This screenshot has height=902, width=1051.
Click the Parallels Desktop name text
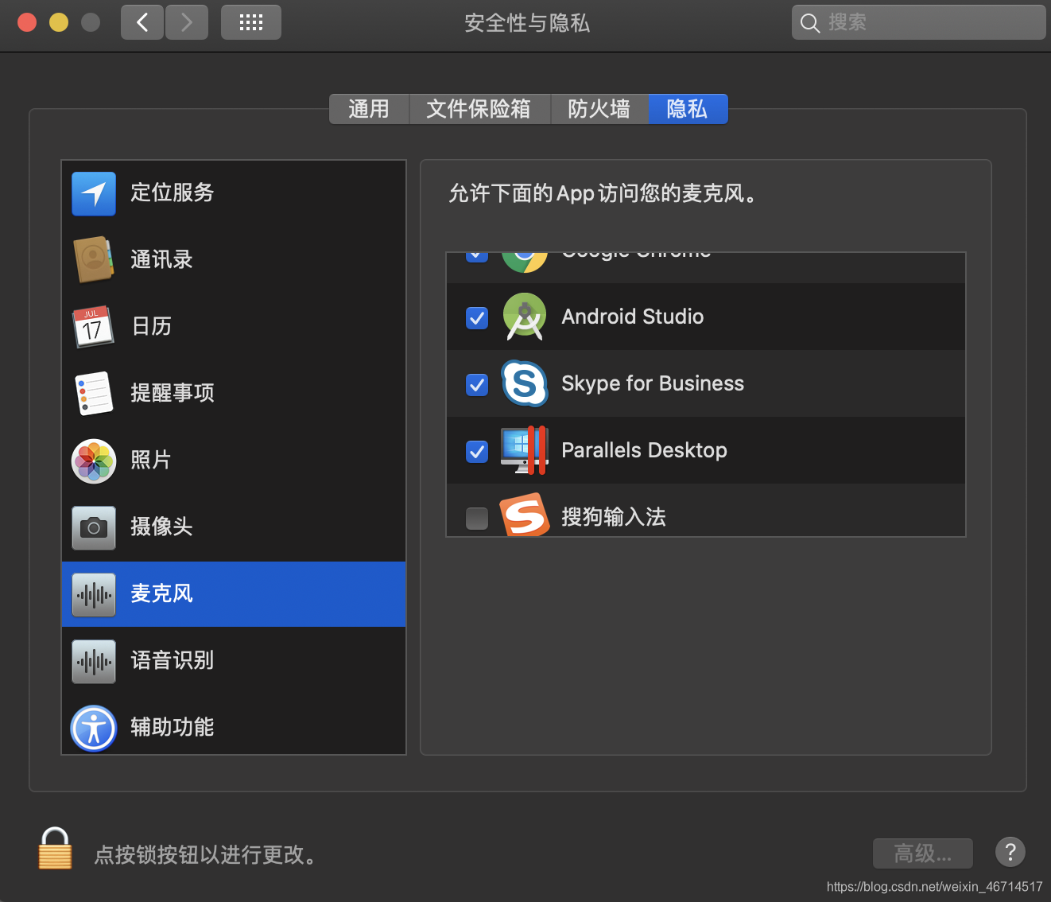[x=644, y=450]
